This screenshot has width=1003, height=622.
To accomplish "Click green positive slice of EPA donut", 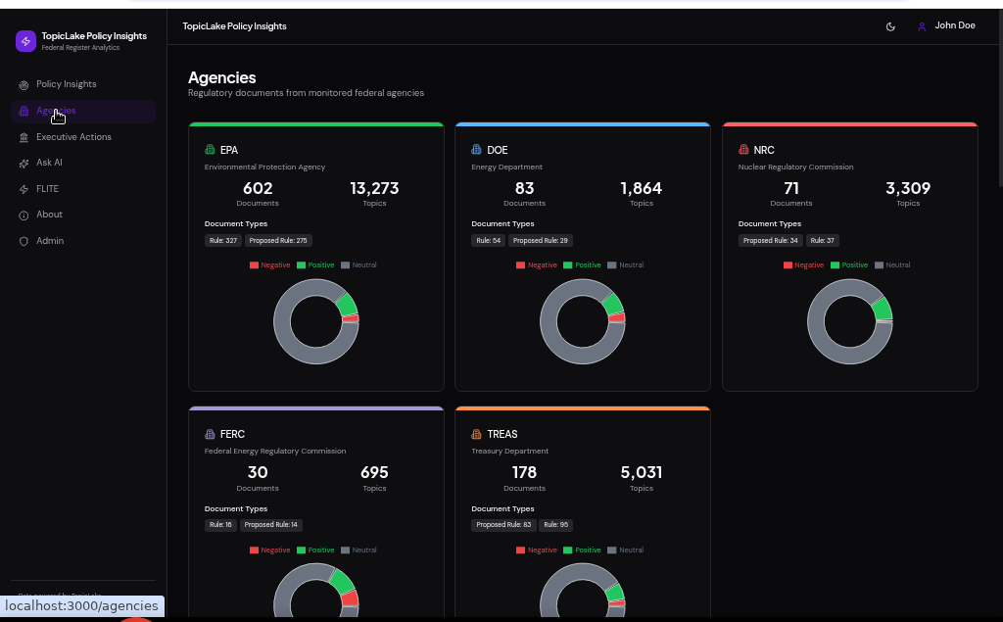I will 348,305.
